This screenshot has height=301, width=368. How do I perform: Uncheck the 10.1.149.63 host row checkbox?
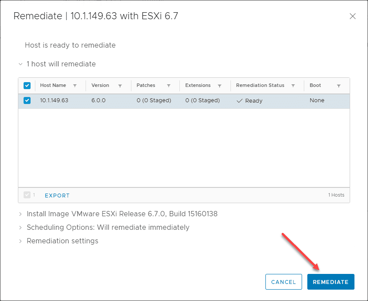[x=27, y=100]
